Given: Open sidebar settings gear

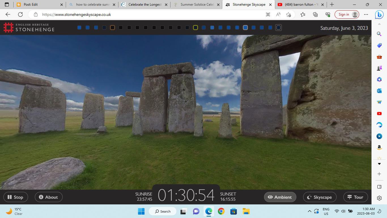Looking at the screenshot, I should pyautogui.click(x=379, y=198).
